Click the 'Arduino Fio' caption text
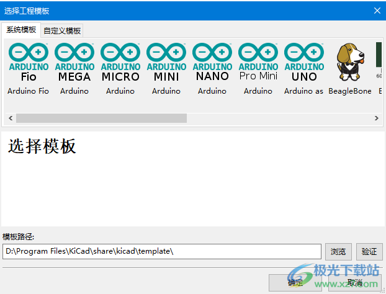This screenshot has width=386, height=294. [28, 91]
